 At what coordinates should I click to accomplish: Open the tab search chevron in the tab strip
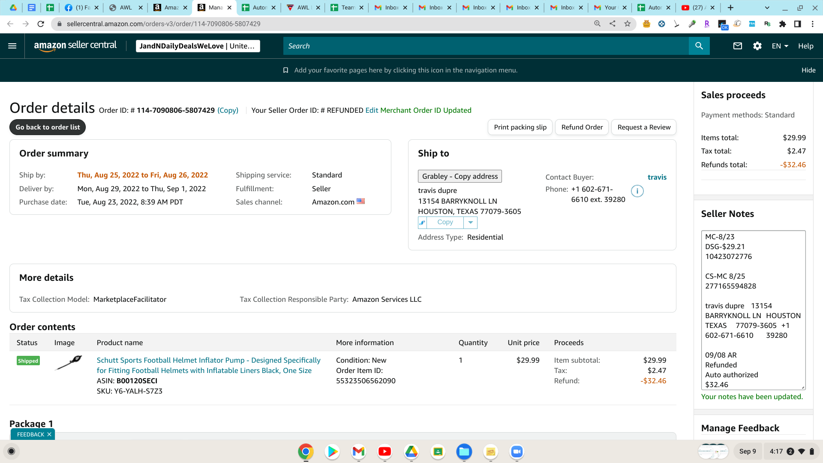[767, 8]
